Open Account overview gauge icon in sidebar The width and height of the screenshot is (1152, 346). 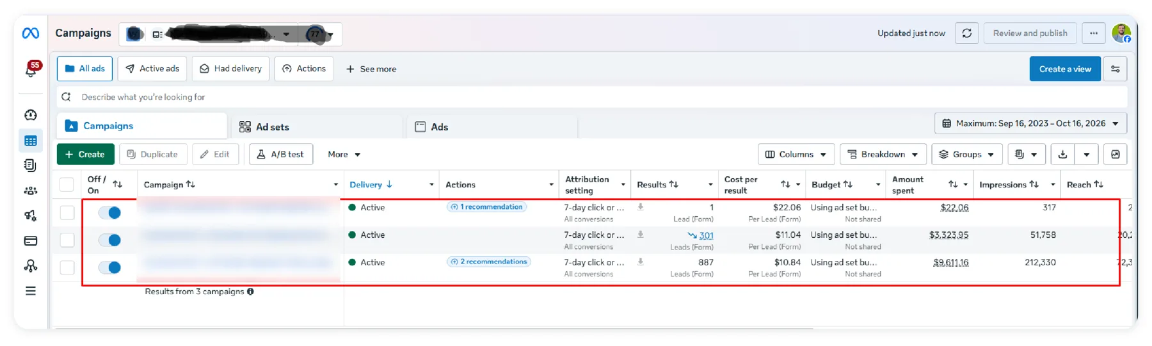coord(31,115)
